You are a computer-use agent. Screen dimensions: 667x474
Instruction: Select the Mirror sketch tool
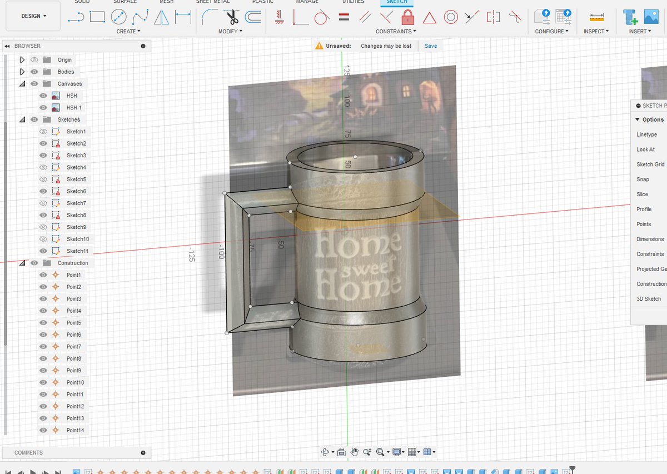point(162,17)
